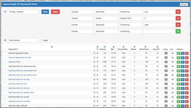
Task: Check 'best face lotion for oily skin' row
Action: (4, 88)
